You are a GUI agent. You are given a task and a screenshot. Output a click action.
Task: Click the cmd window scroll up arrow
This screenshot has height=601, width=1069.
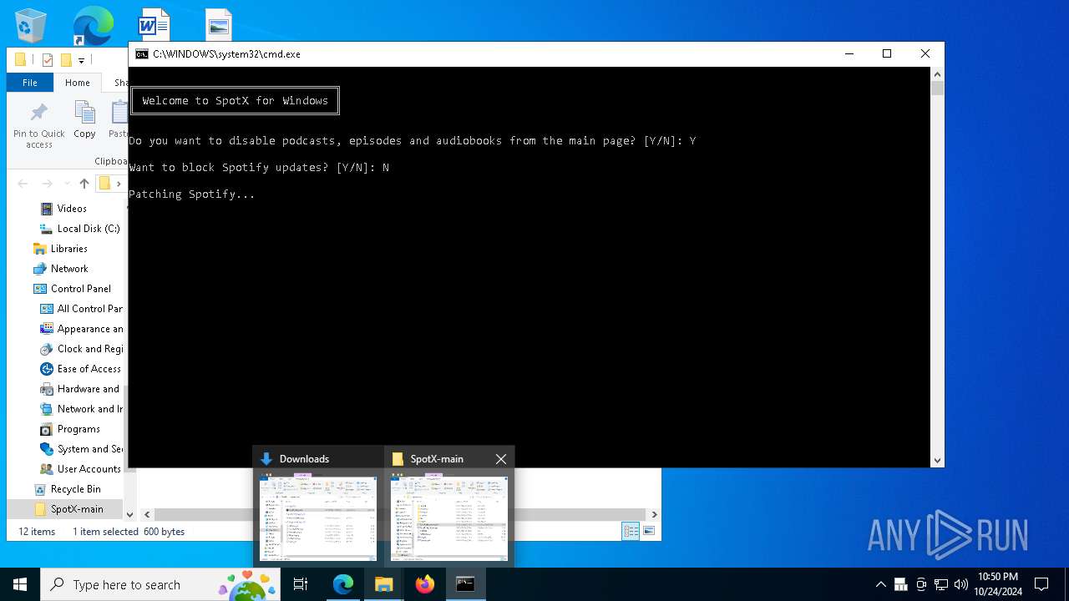click(x=938, y=73)
